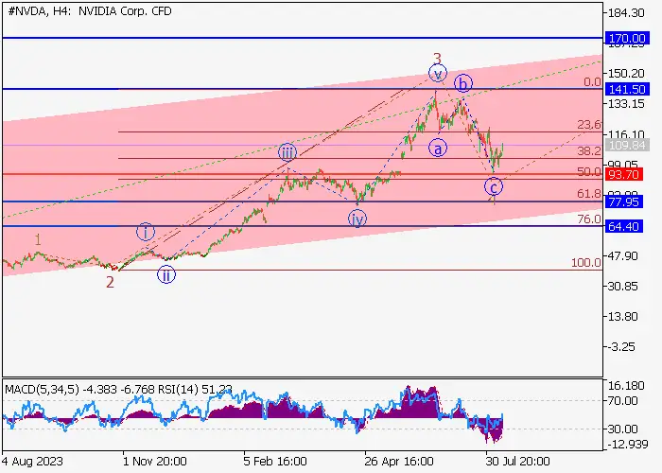Image resolution: width=662 pixels, height=473 pixels.
Task: Select the 61.8 Fibonacci level label
Action: [x=589, y=193]
